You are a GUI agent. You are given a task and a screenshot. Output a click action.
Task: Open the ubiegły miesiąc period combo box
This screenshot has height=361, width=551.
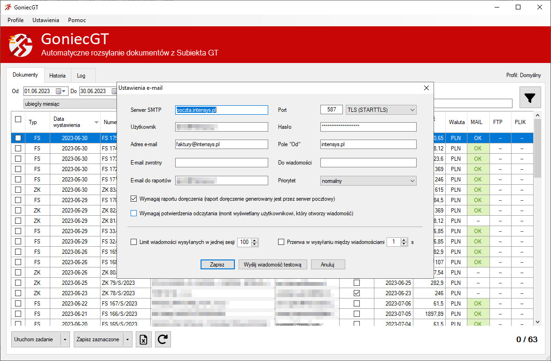tap(70, 104)
